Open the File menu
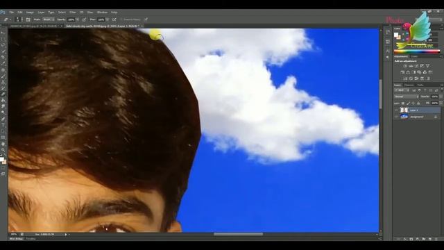Image resolution: width=444 pixels, height=250 pixels. (12, 12)
